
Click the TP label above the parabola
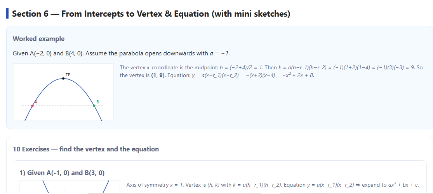(x=68, y=74)
